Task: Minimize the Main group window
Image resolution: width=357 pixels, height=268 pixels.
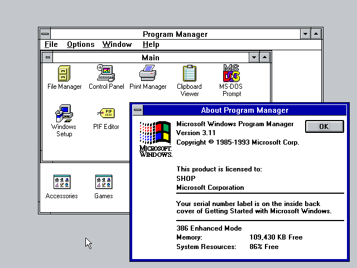Action: (254, 58)
